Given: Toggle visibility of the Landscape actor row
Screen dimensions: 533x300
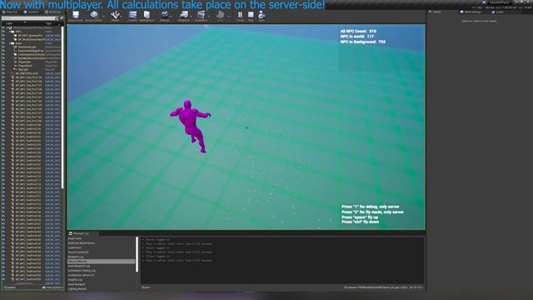Looking at the screenshot, I should coord(3,54).
